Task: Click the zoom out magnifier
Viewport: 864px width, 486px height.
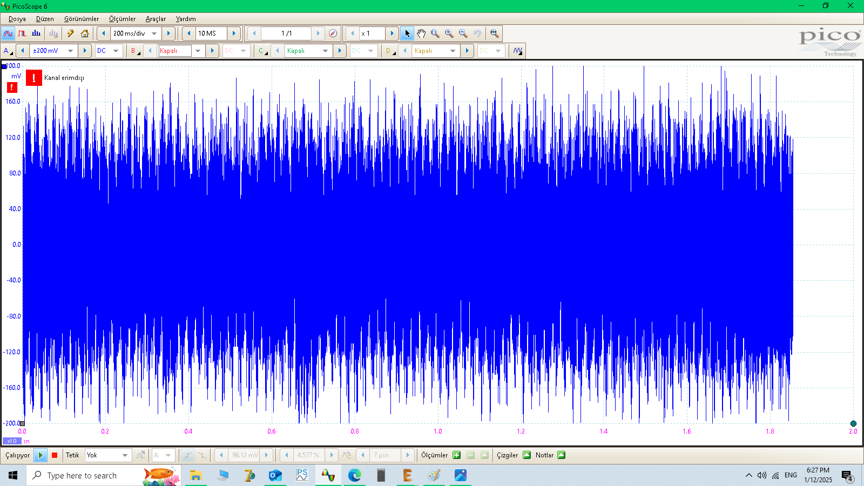Action: (x=463, y=33)
